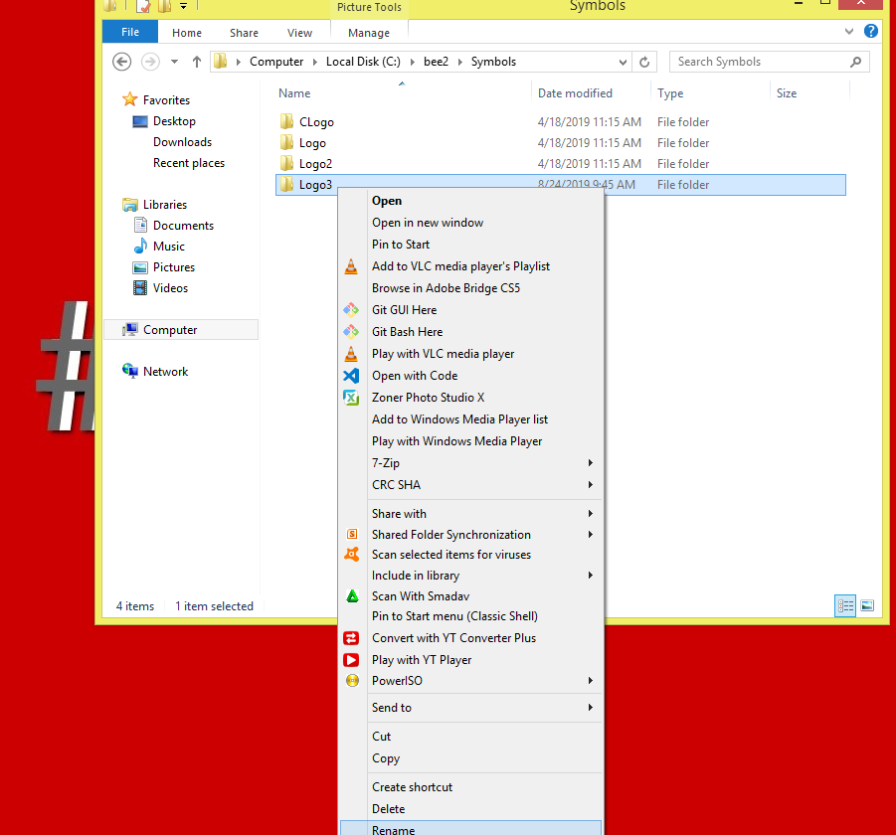Image resolution: width=896 pixels, height=835 pixels.
Task: Refresh the Symbols folder address bar
Action: 644,62
